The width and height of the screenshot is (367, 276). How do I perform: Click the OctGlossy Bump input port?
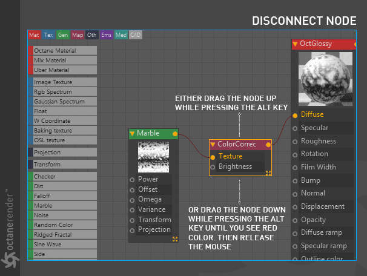coord(295,181)
